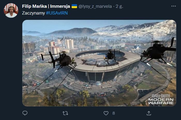181x120 pixels.
Task: Click the #USAvIRN hashtag link
Action: (57, 13)
